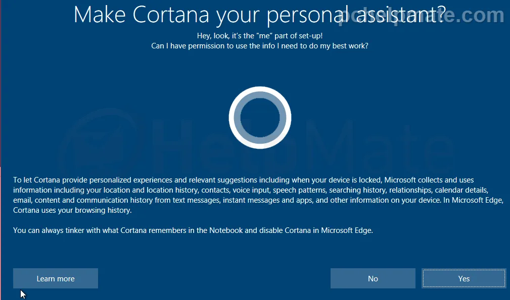Click the sentence 'Cortana uses your browsing history.'
Image resolution: width=510 pixels, height=300 pixels.
[x=72, y=210]
